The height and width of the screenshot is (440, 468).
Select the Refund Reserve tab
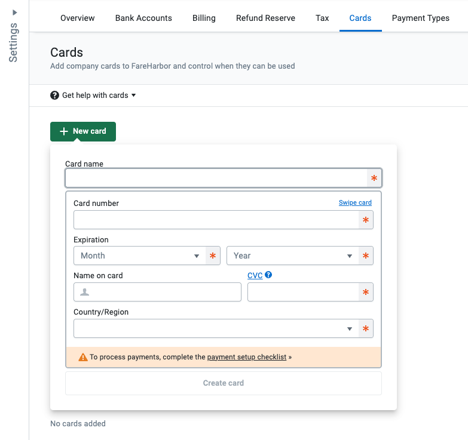265,18
